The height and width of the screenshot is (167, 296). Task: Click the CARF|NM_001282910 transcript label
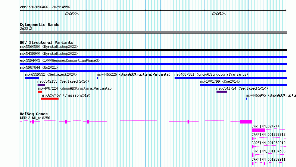[268, 143]
